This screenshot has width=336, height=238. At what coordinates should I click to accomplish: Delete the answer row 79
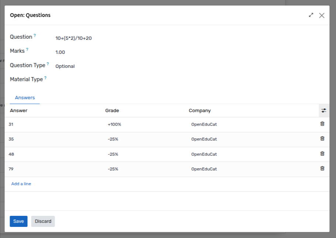tap(322, 168)
